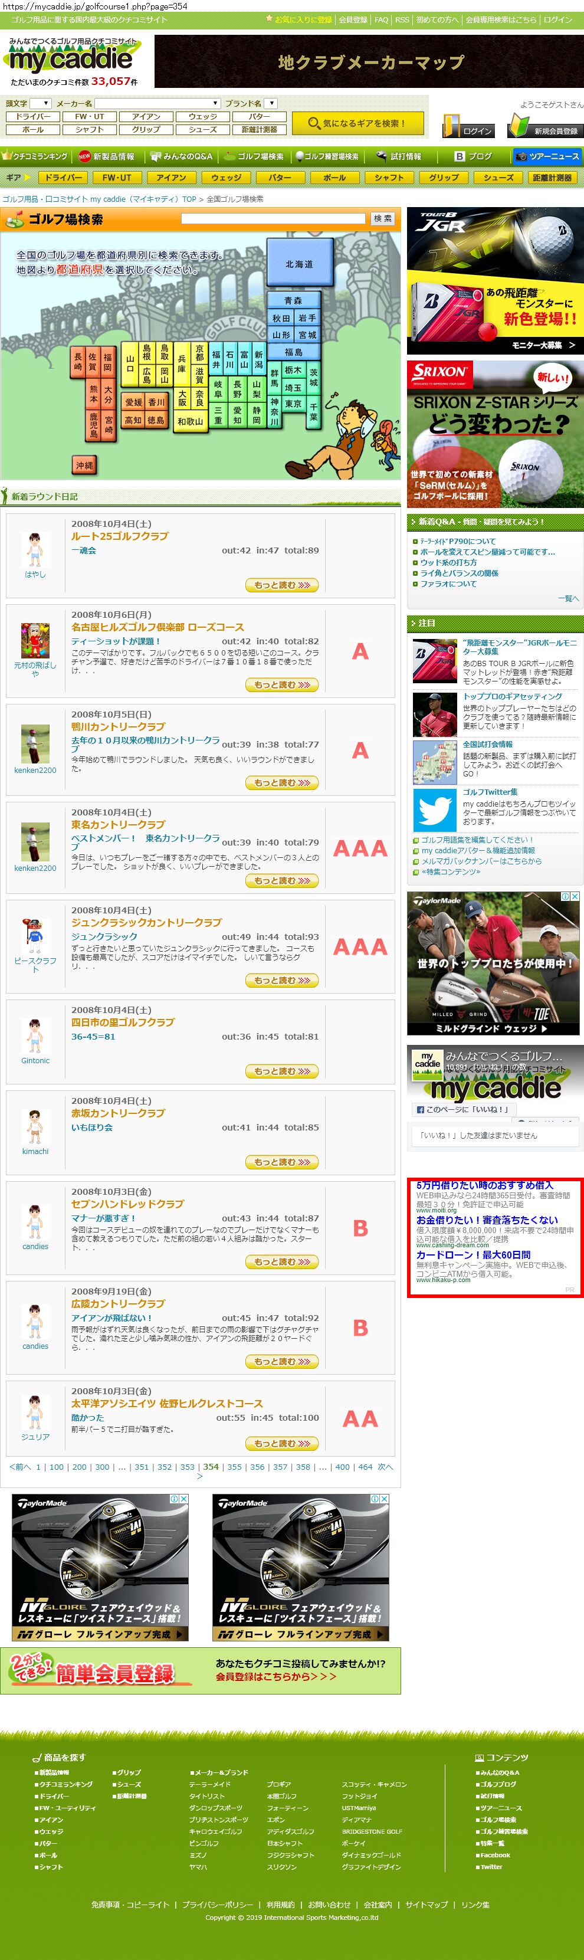Open the ブログ menu item
The width and height of the screenshot is (584, 1960).
click(x=473, y=156)
